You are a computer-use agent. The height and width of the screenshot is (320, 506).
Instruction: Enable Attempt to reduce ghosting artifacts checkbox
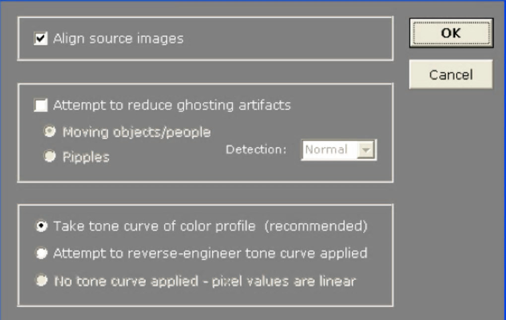[x=41, y=105]
